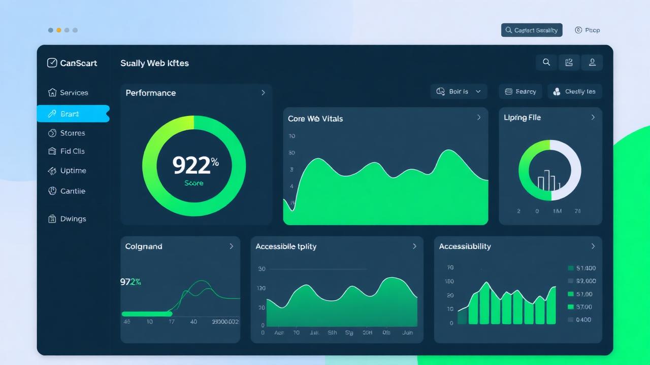The height and width of the screenshot is (365, 650).
Task: Click the Uptime icon in sidebar
Action: pyautogui.click(x=52, y=171)
